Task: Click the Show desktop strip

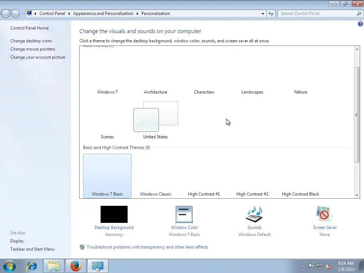Action: [x=361, y=266]
